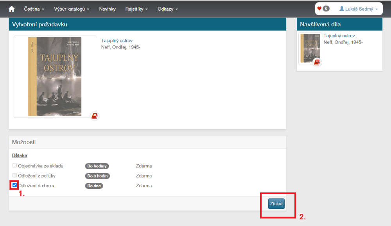The image size is (391, 226).
Task: Expand the Výběr katalogů dropdown
Action: (72, 9)
